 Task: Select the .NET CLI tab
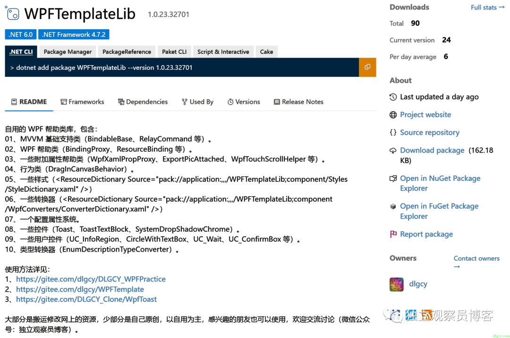[x=21, y=51]
